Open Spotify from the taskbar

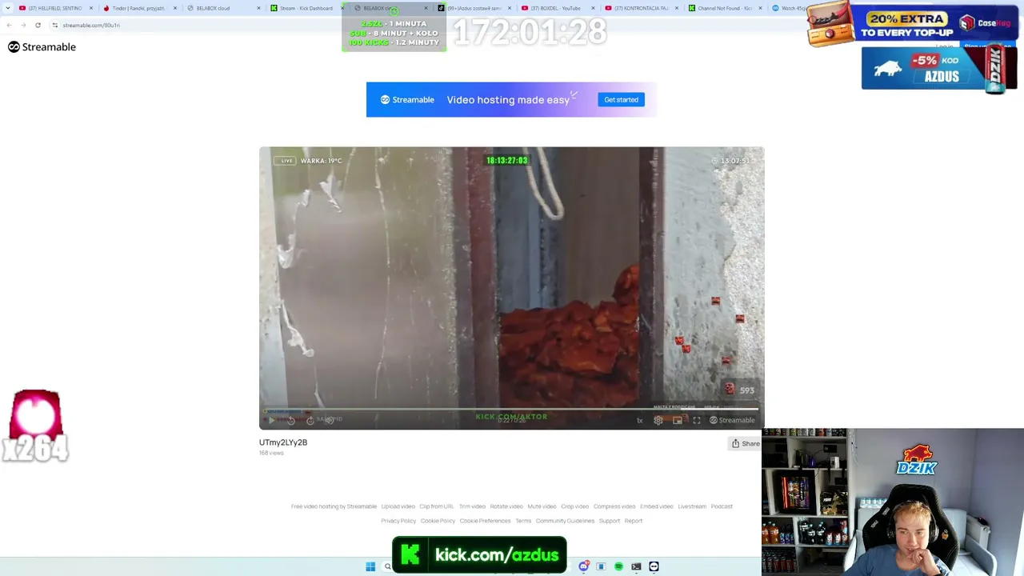point(618,566)
